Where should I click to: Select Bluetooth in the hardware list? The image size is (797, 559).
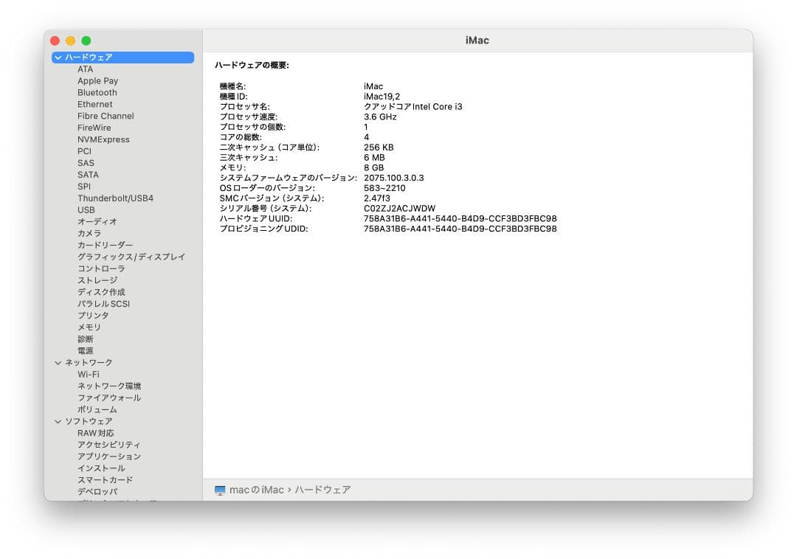click(x=96, y=92)
